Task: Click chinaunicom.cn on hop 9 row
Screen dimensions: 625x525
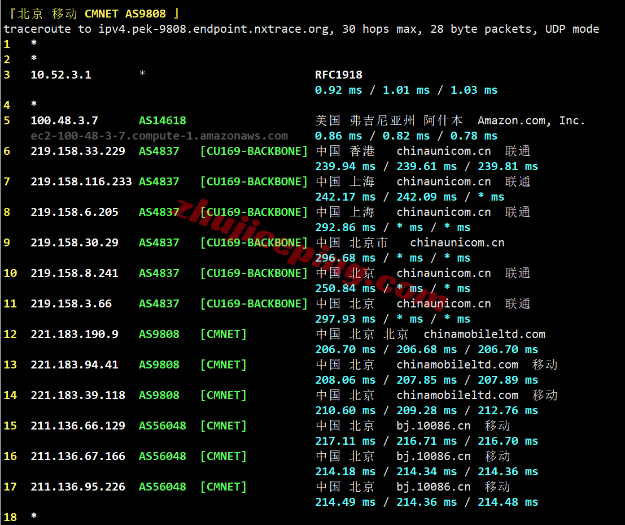Action: pos(457,242)
